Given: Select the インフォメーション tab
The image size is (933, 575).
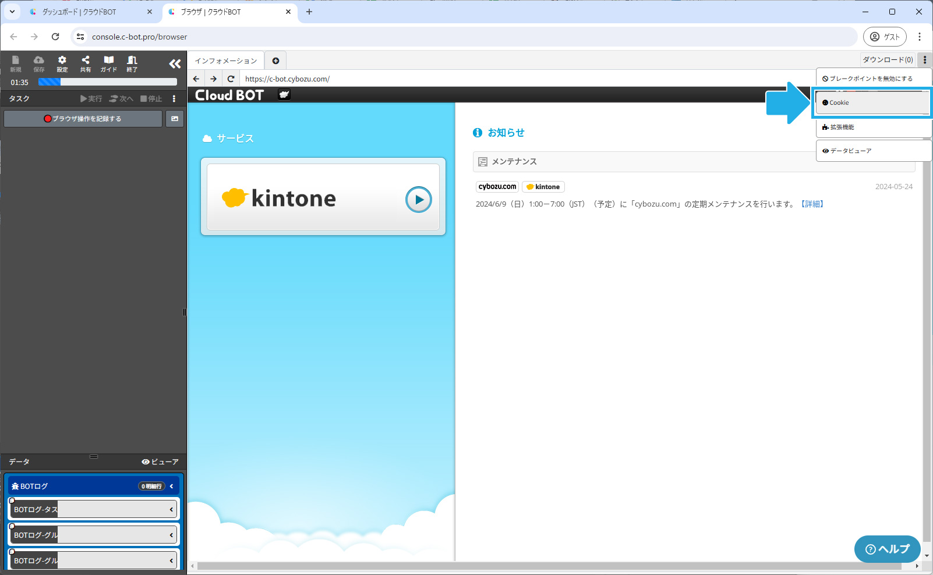Looking at the screenshot, I should coord(226,61).
